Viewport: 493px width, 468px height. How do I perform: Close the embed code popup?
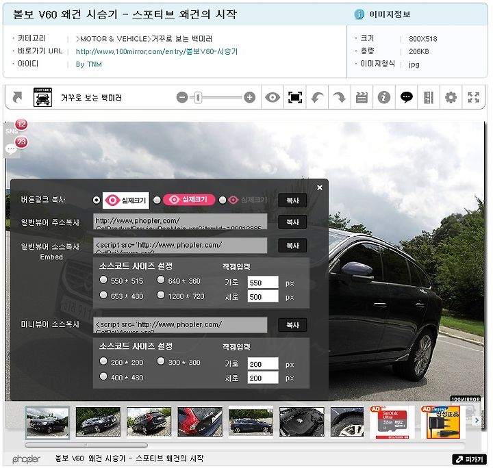pyautogui.click(x=320, y=187)
